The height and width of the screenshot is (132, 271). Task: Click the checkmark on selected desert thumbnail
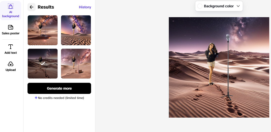point(43,64)
